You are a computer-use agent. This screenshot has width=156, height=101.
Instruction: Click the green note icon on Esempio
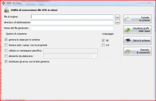[127, 52]
